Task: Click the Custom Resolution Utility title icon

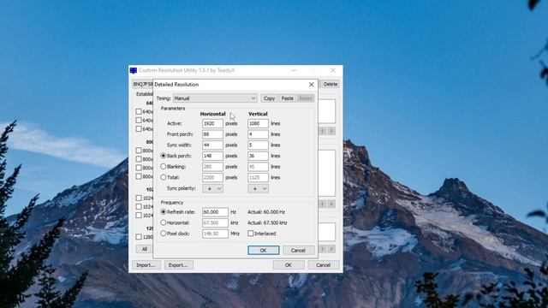Action: point(134,70)
